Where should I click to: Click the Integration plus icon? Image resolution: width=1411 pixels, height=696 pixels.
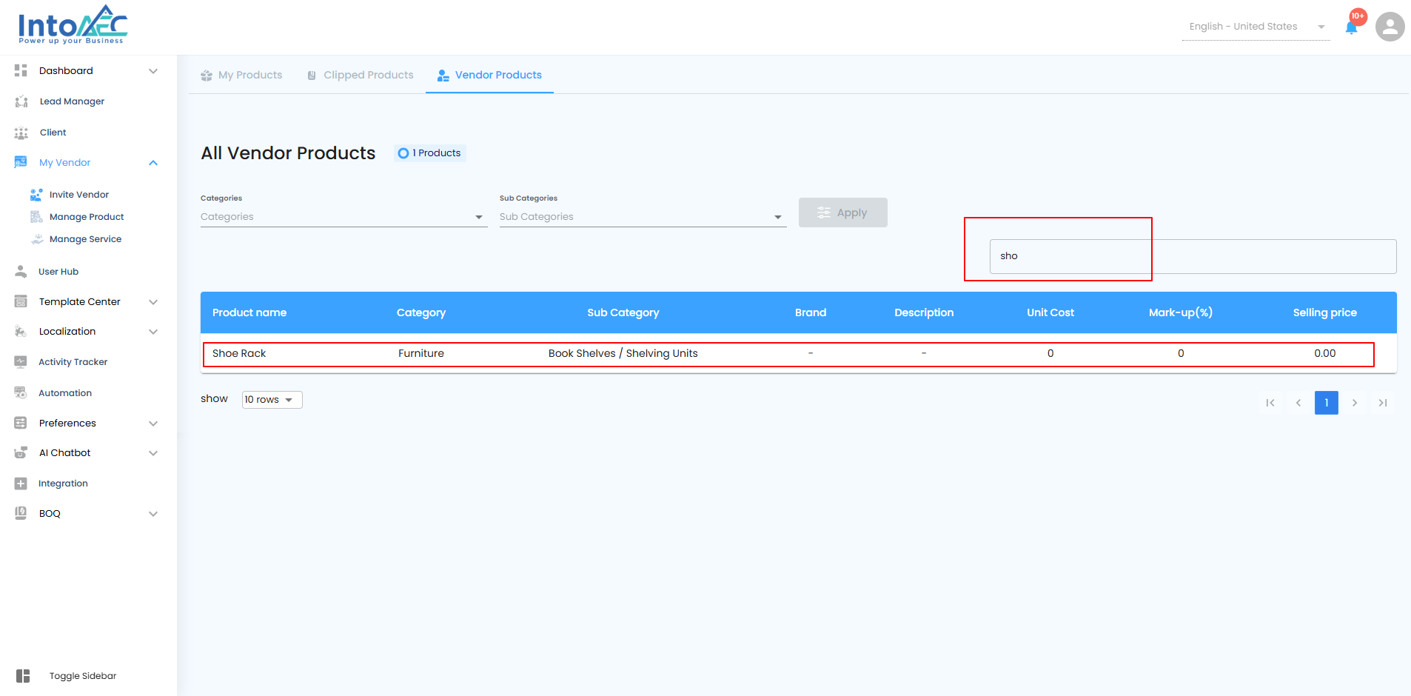[x=21, y=483]
